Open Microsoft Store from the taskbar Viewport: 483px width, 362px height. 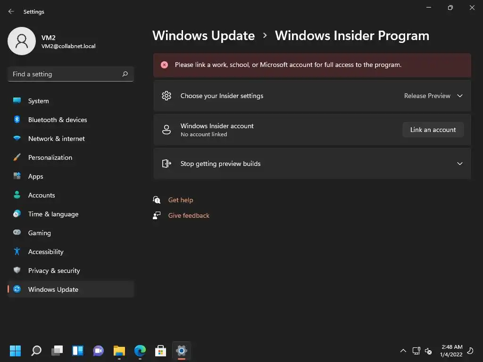coord(160,351)
